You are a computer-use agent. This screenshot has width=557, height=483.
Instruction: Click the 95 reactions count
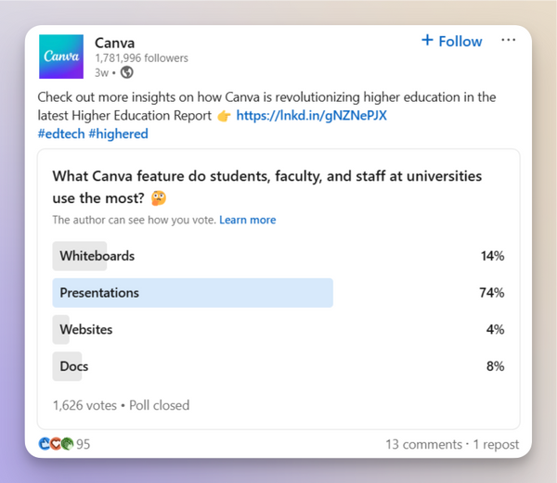[x=84, y=444]
